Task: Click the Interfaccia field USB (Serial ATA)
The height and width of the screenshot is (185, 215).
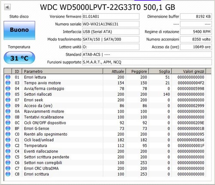Action: pos(111,32)
